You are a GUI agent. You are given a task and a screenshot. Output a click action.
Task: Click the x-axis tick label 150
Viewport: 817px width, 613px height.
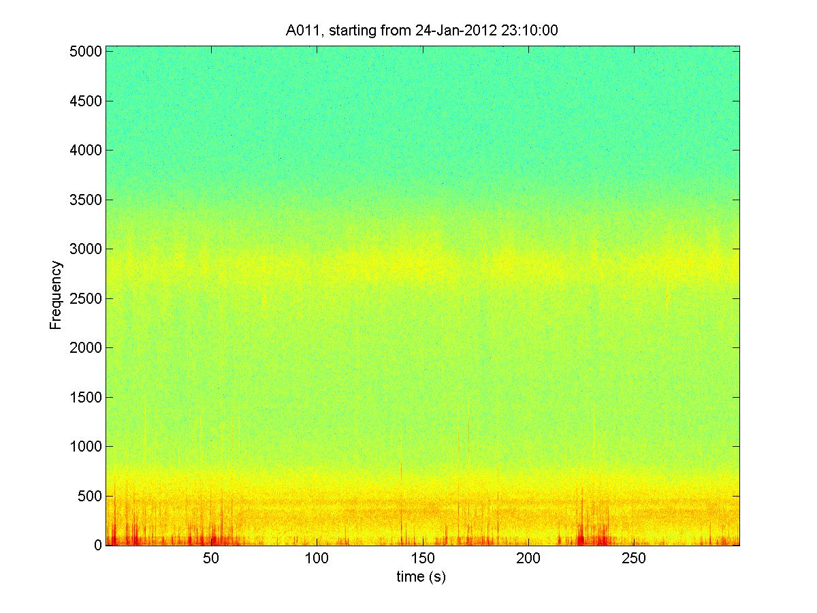(423, 559)
